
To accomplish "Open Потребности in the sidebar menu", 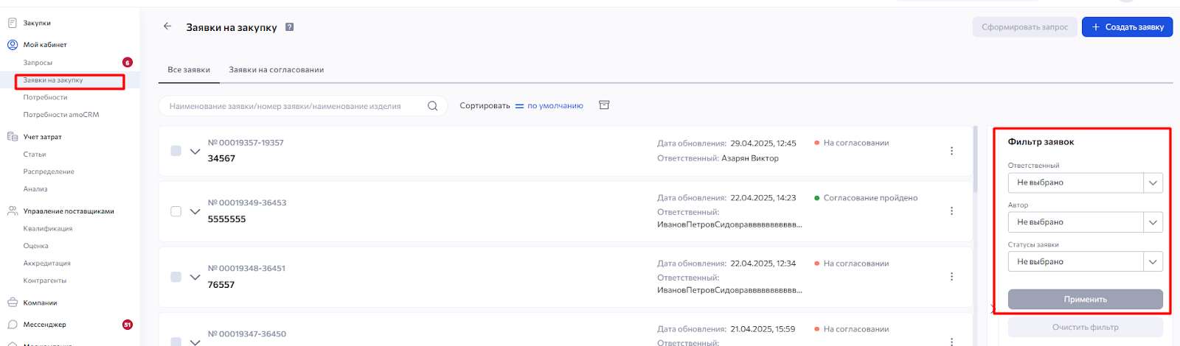I will click(x=45, y=97).
